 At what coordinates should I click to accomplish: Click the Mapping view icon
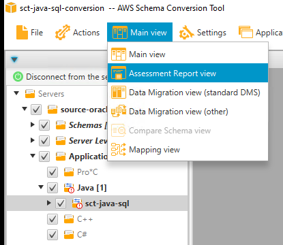pos(119,149)
